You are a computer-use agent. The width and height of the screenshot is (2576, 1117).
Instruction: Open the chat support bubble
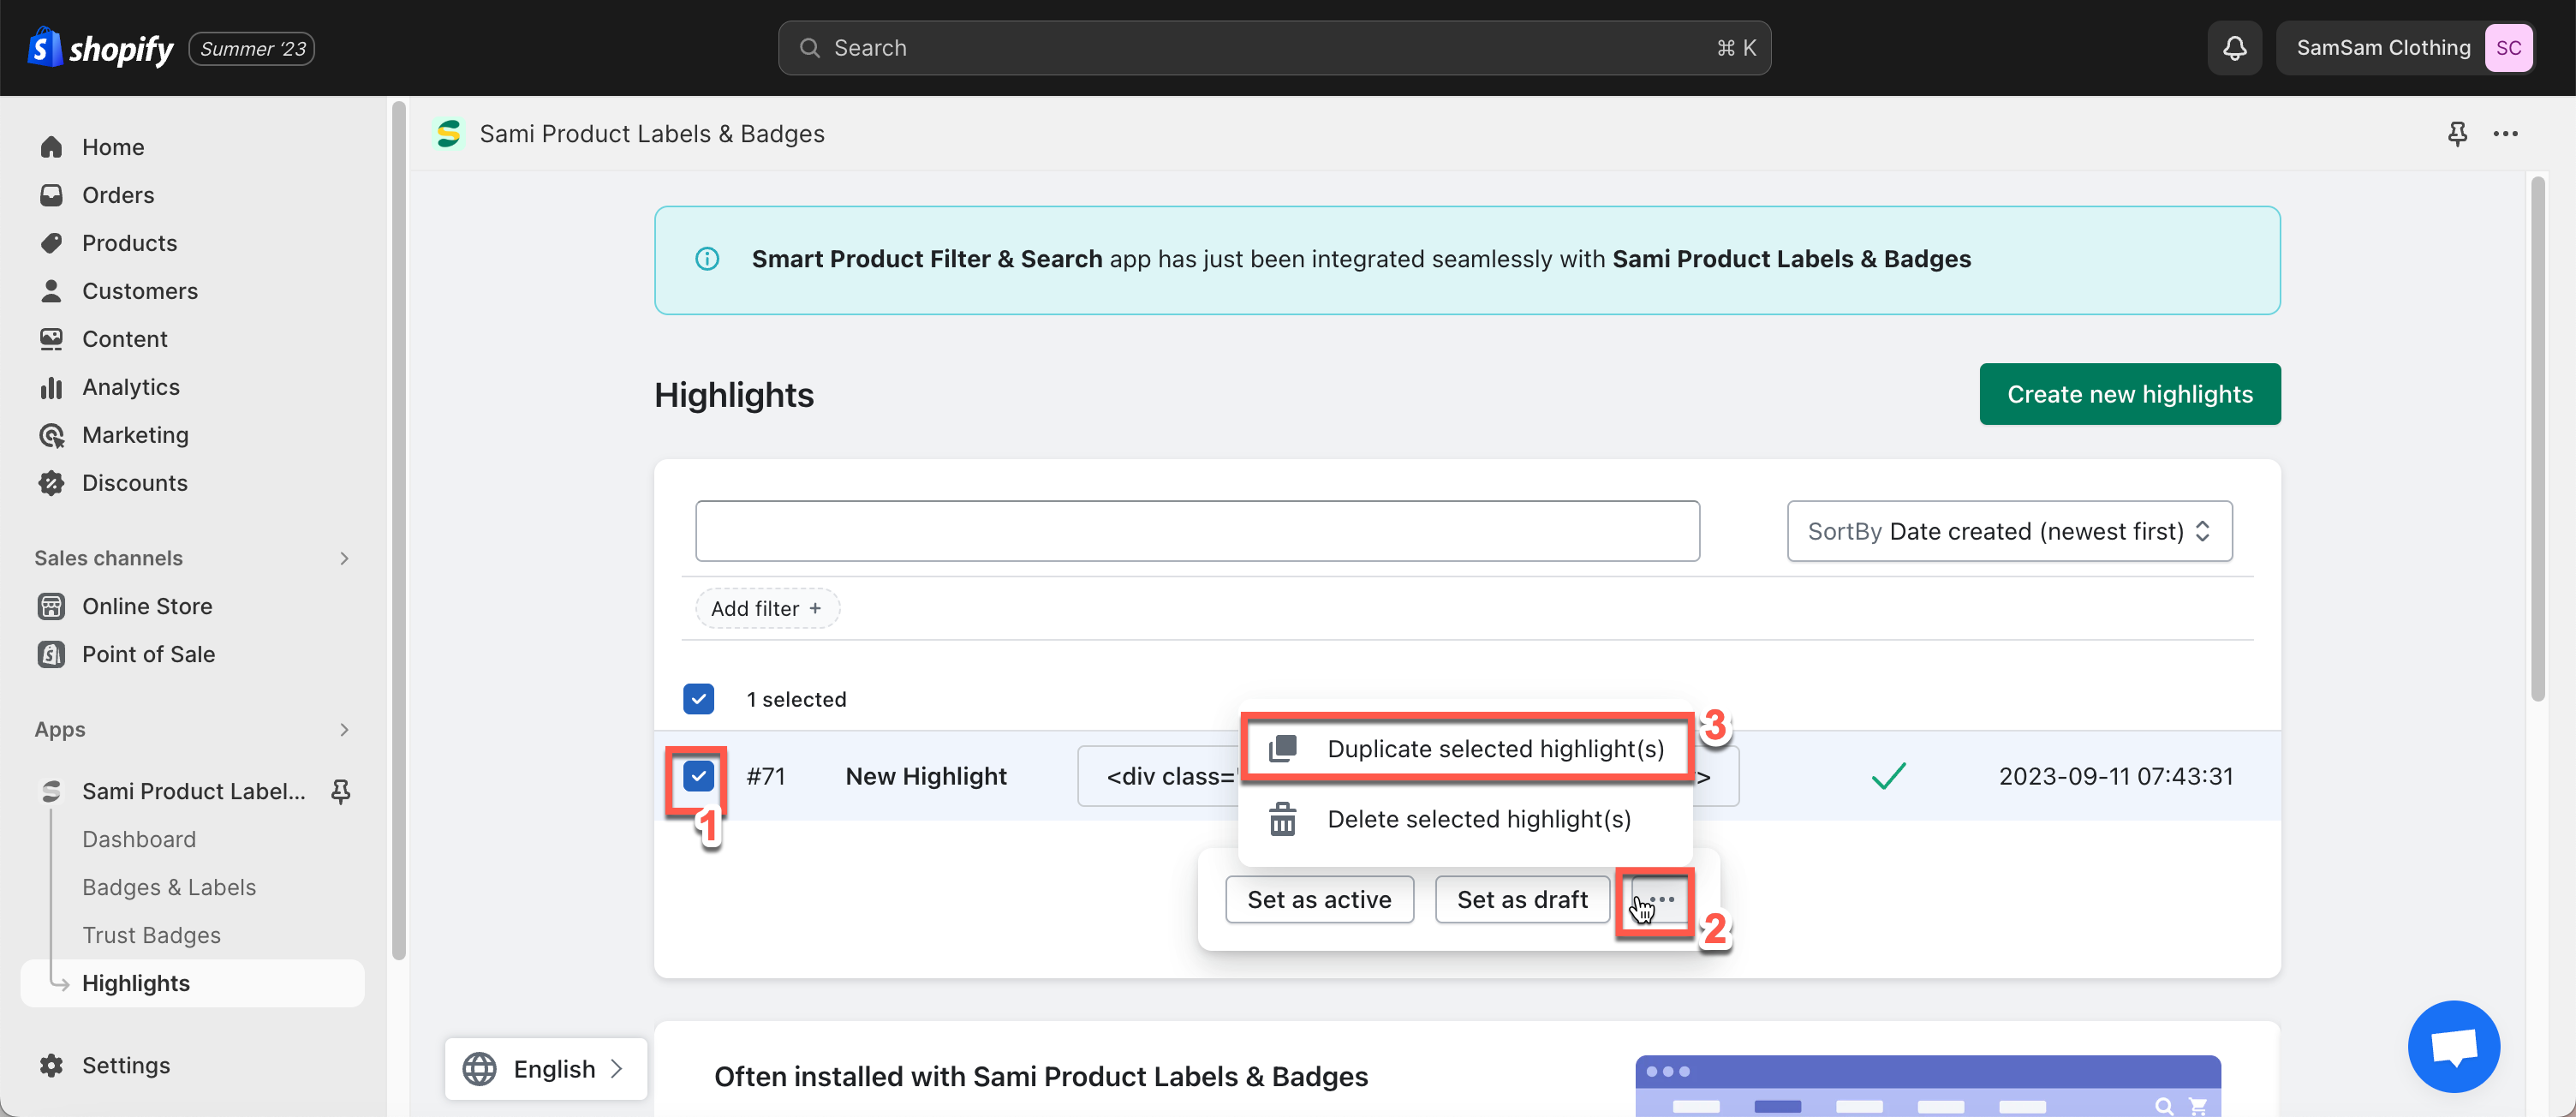[2454, 1046]
